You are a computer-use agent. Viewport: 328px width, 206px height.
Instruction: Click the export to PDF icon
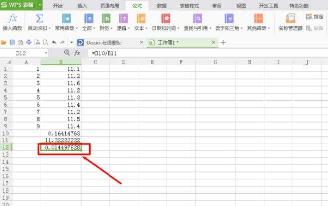(20, 42)
